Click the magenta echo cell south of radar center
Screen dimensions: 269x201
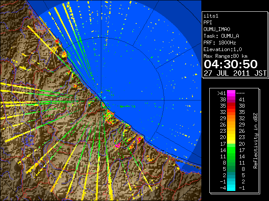click(x=118, y=146)
